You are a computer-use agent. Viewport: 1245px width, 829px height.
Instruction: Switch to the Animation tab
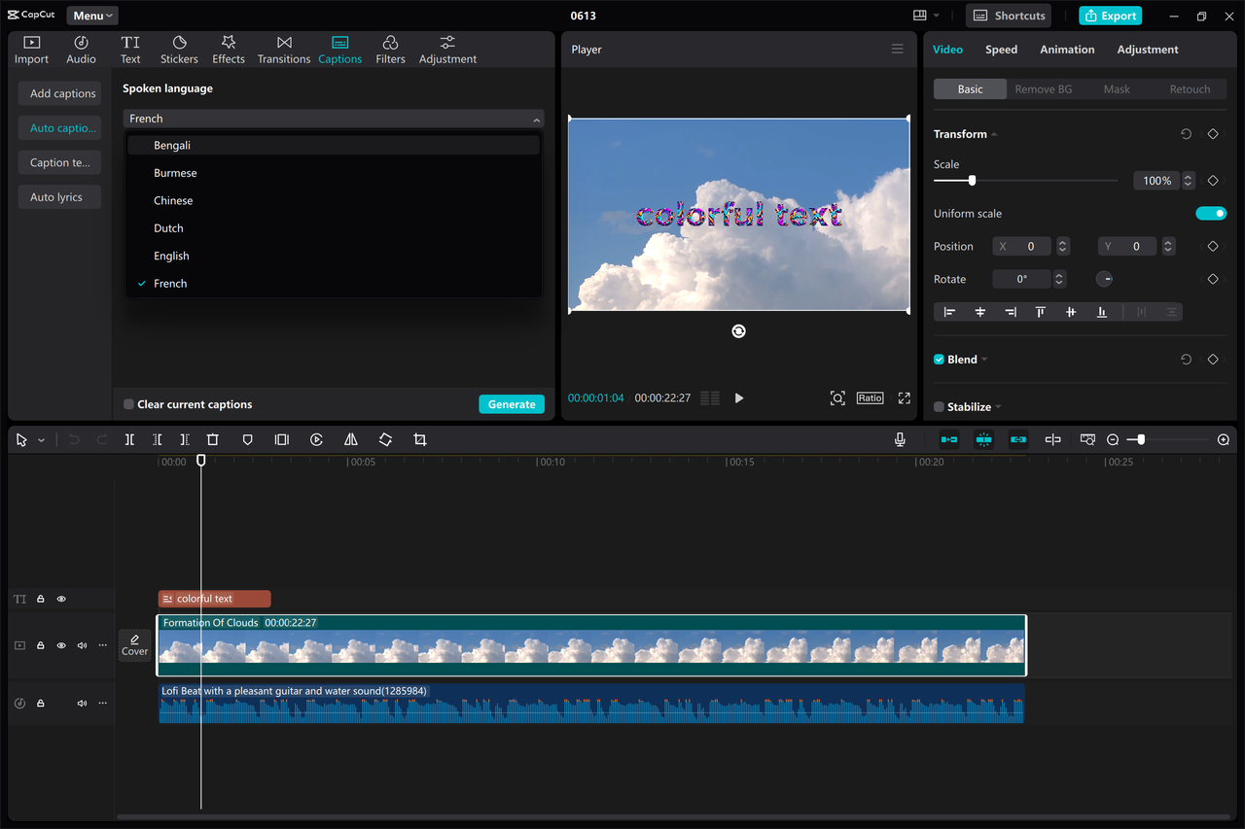tap(1067, 49)
